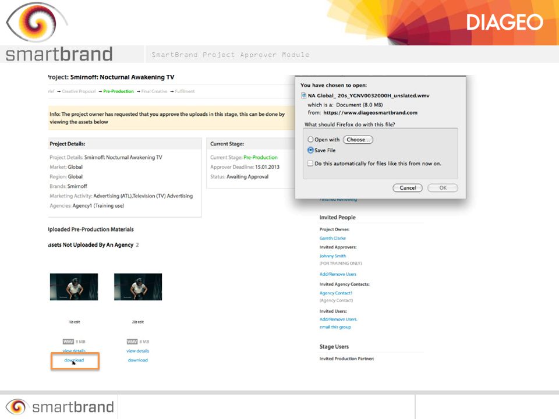Click the '(FOR TRAINING ONLY)' note
The width and height of the screenshot is (559, 419).
tap(341, 263)
